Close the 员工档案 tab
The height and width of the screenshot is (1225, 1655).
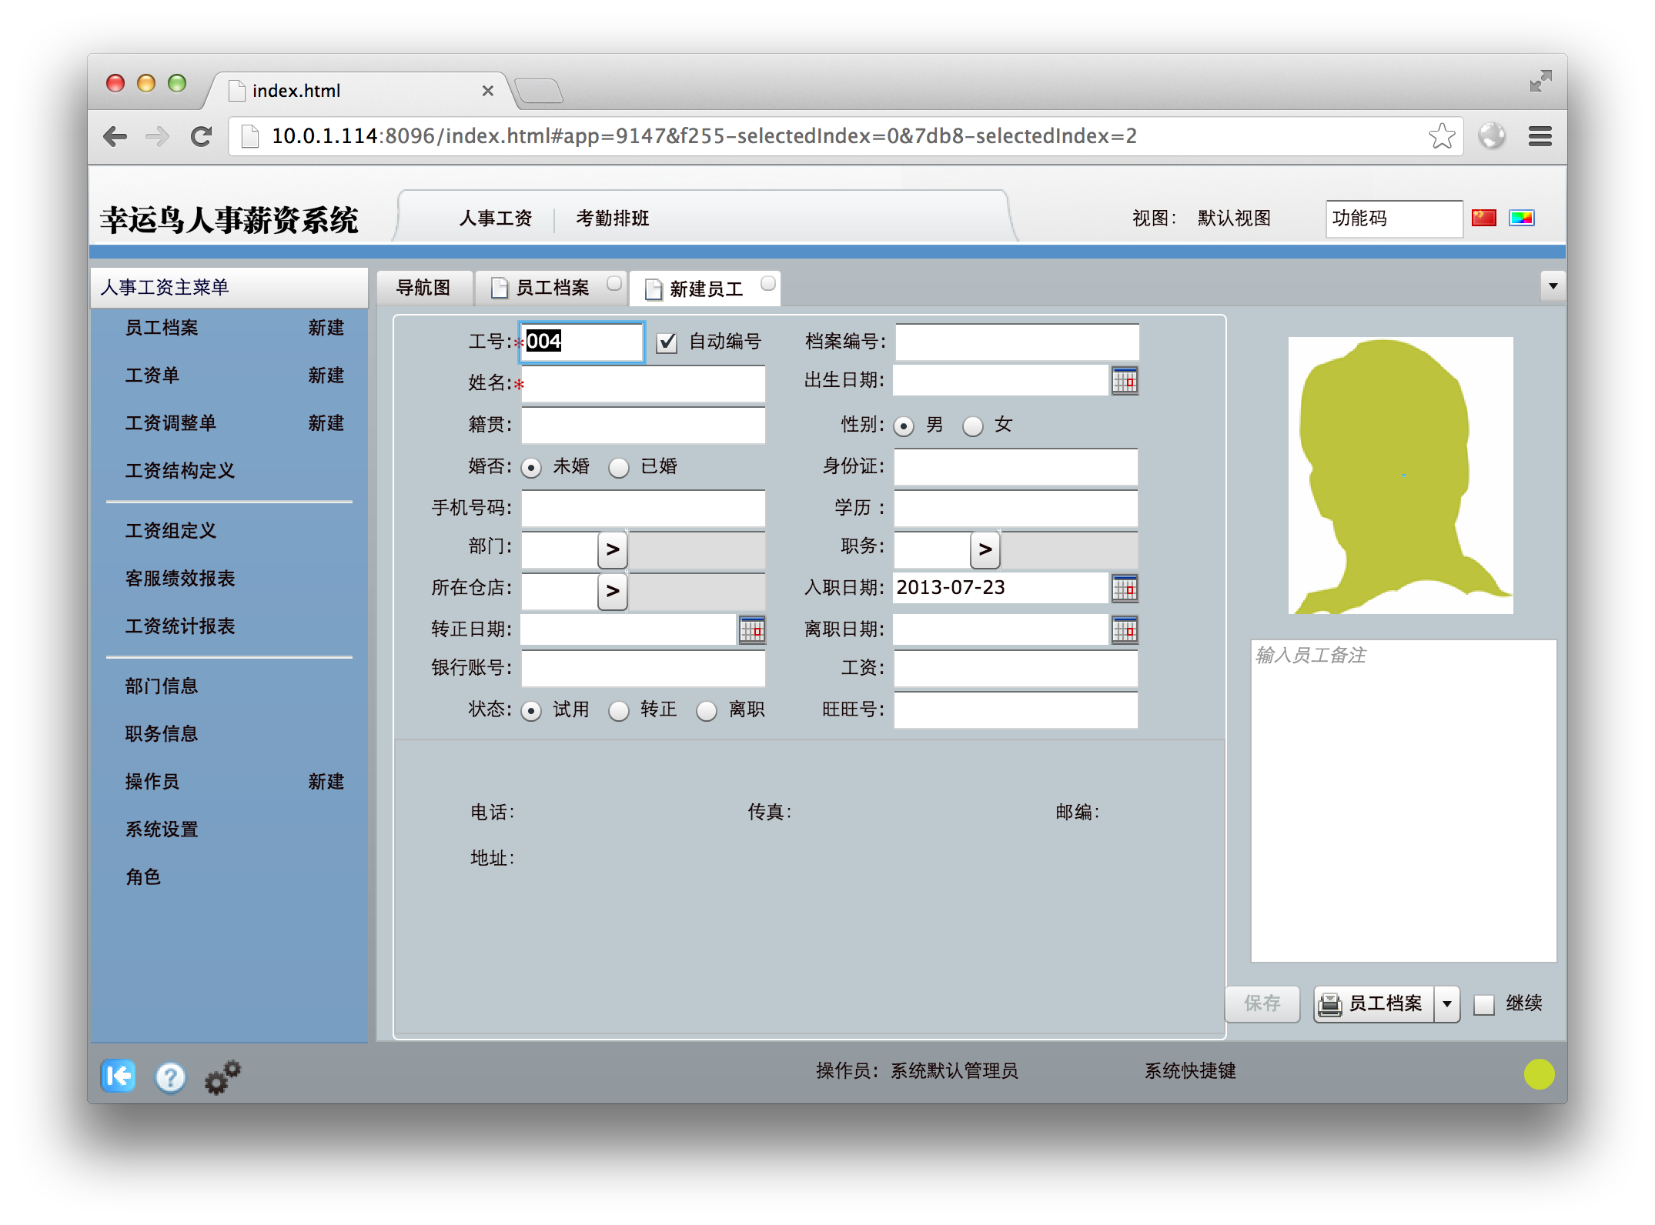point(614,284)
